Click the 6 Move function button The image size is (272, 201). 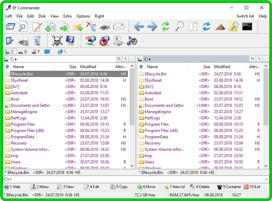click(146, 187)
